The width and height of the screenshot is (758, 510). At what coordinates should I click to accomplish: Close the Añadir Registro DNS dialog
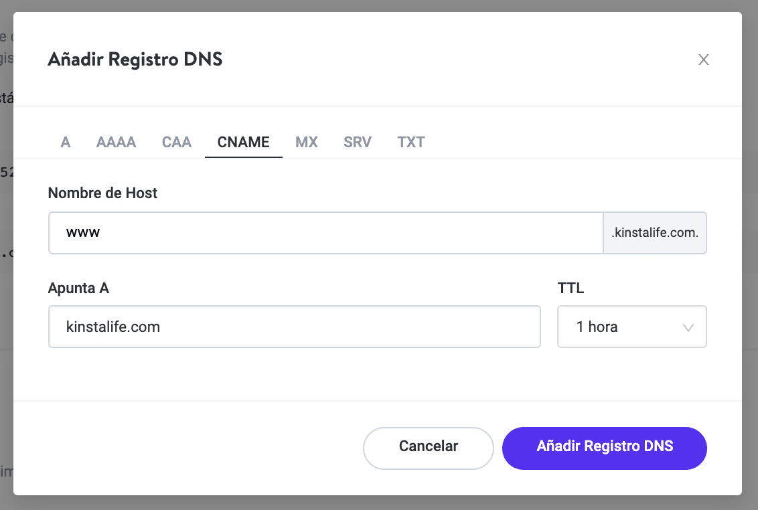(703, 60)
